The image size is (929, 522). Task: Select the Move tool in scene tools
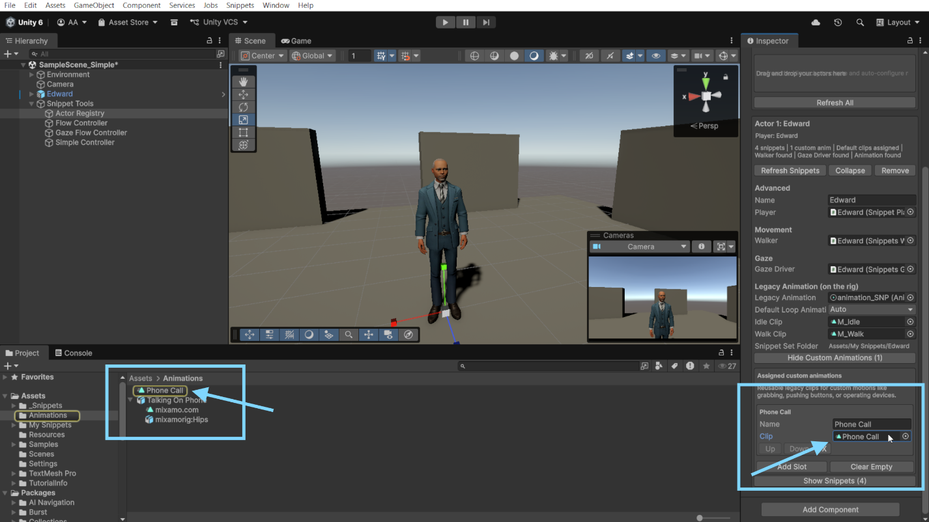pos(243,94)
